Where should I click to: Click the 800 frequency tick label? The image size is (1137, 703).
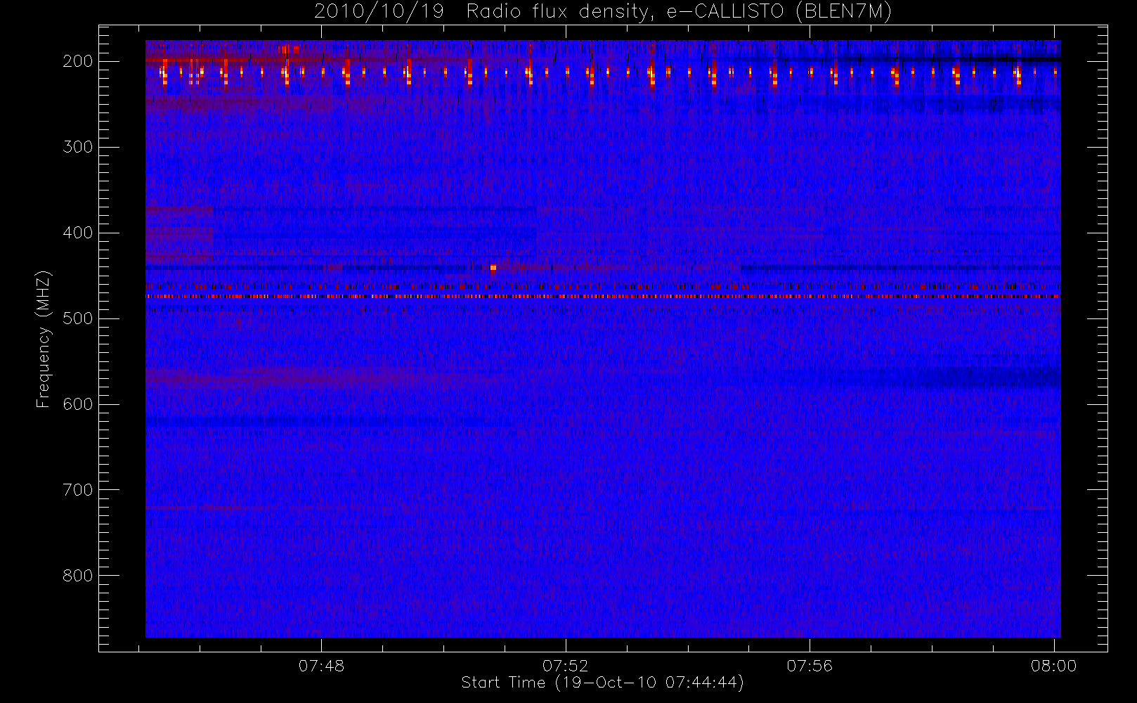click(x=78, y=576)
